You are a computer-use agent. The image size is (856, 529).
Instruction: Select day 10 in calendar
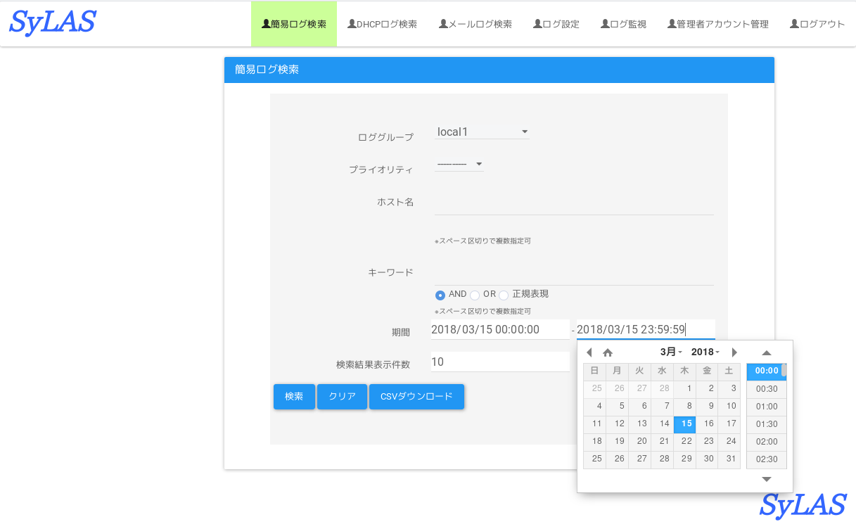click(729, 406)
